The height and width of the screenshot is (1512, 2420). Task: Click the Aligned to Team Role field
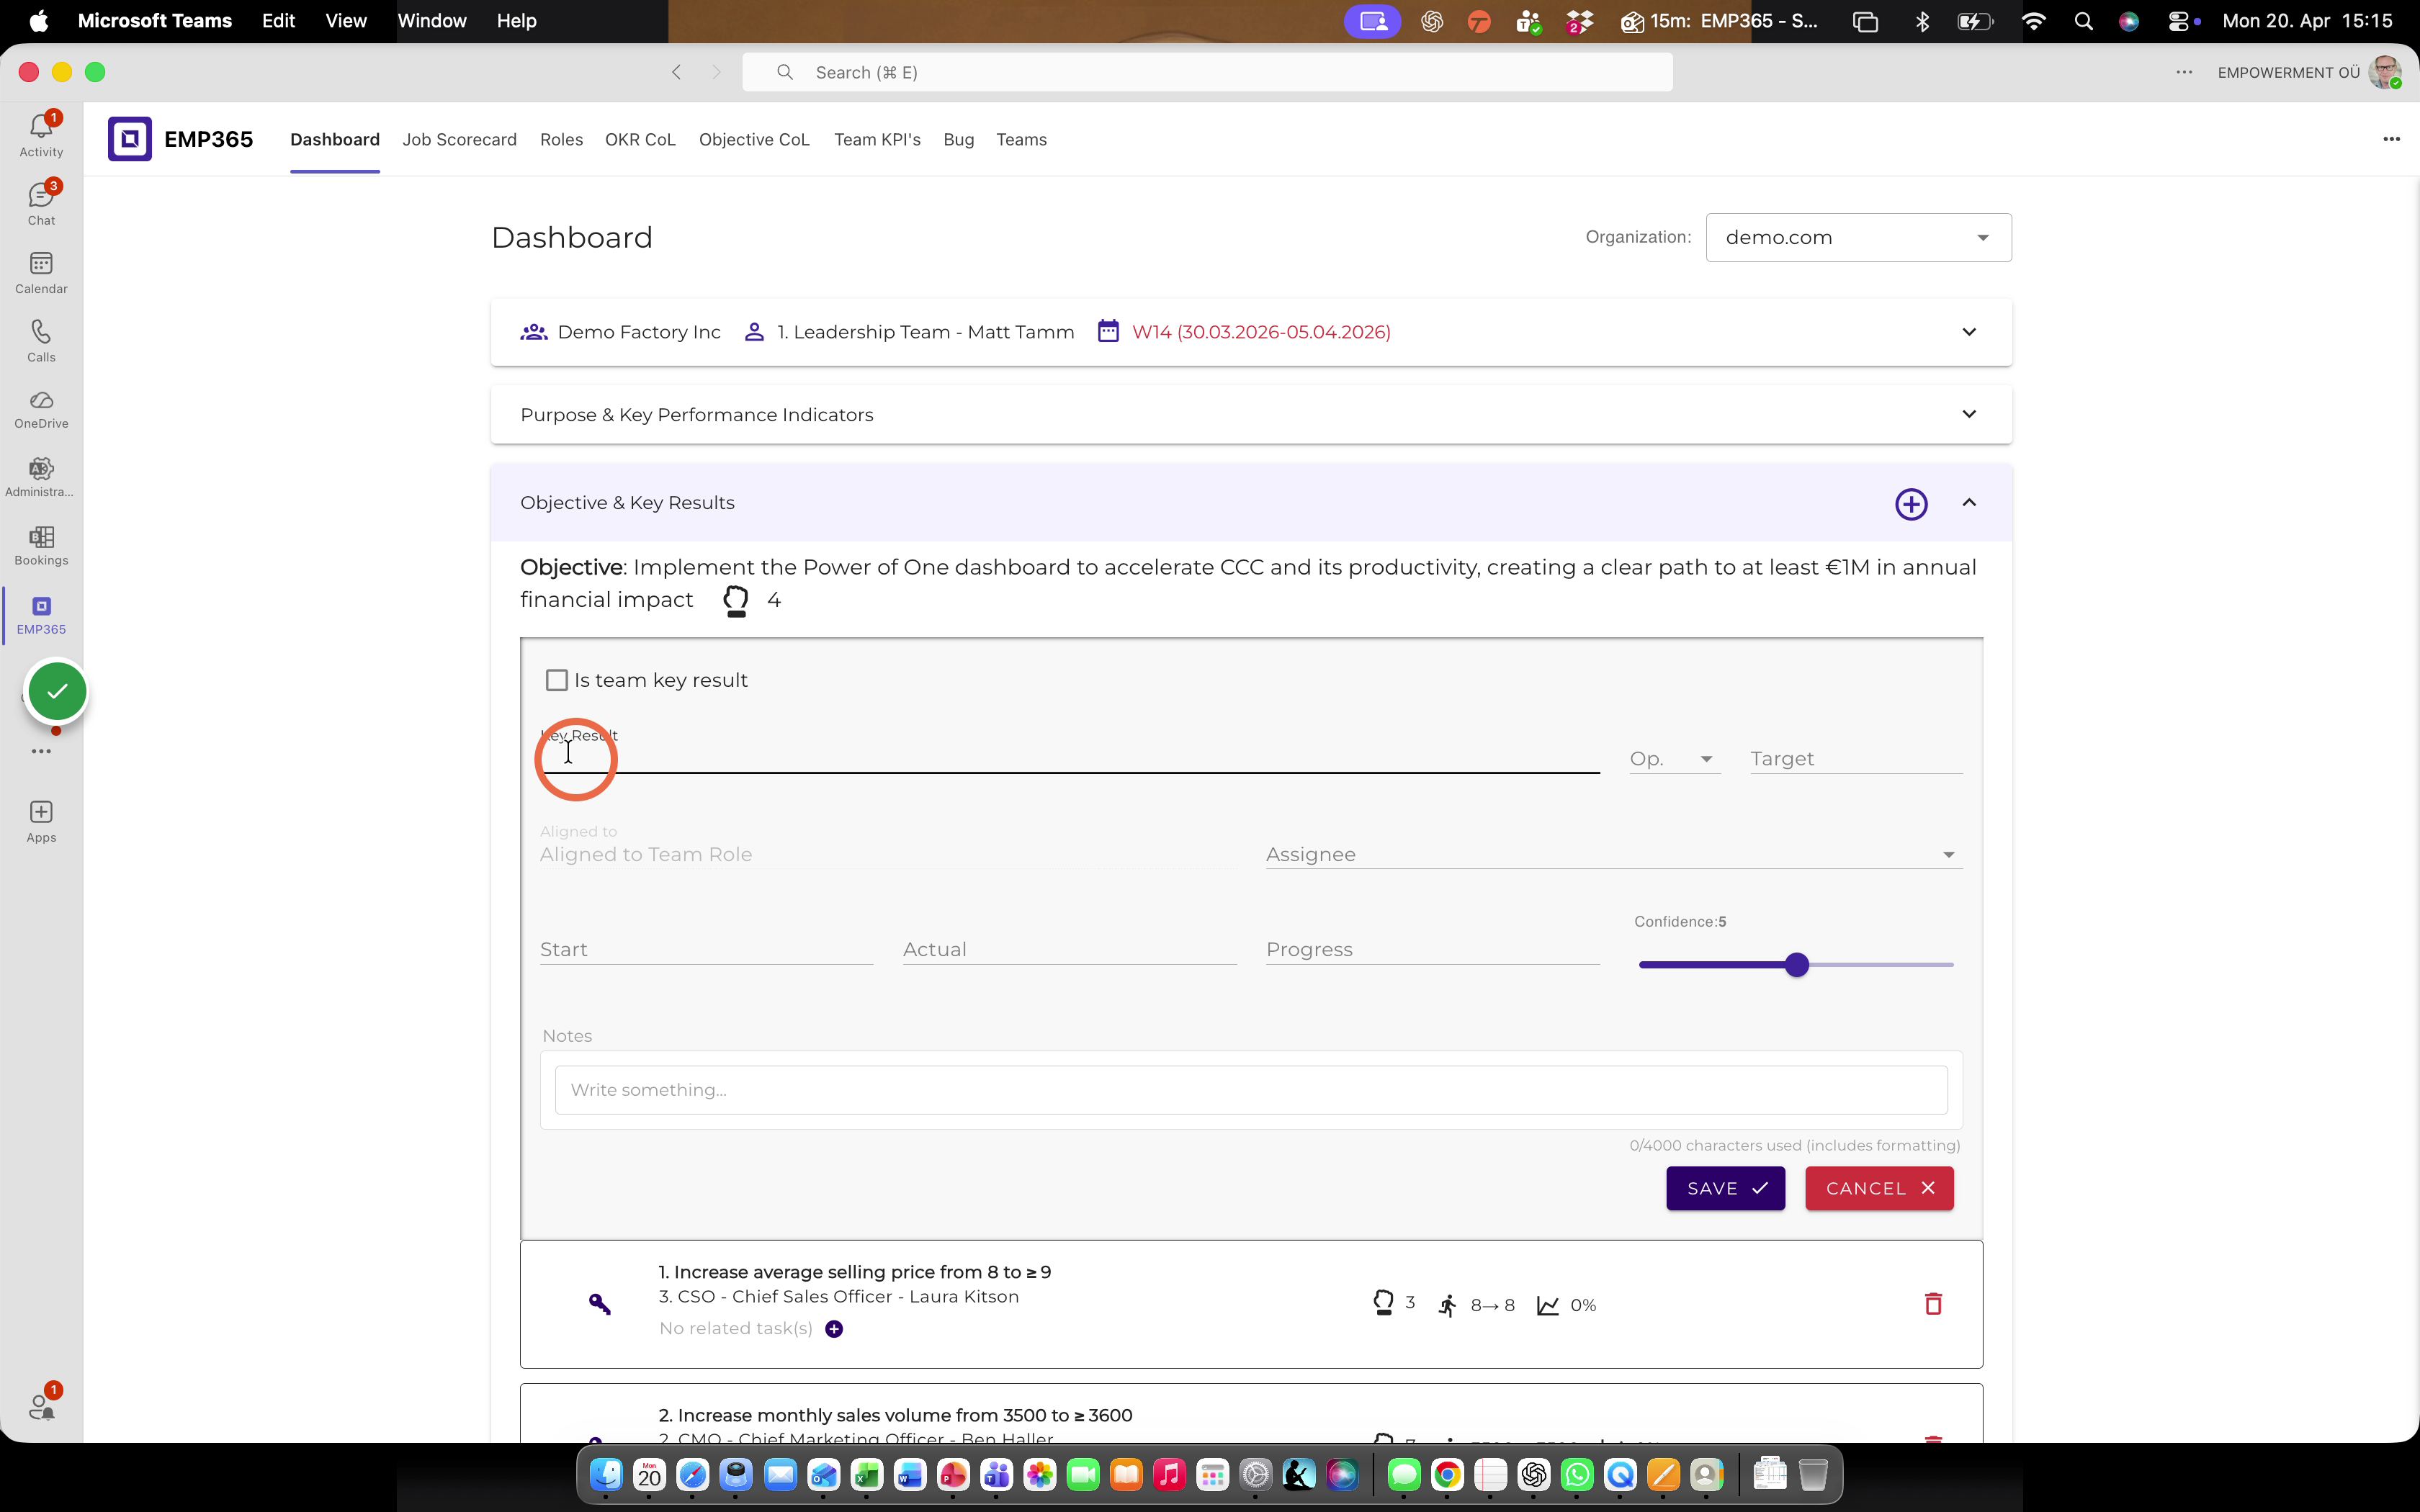[x=888, y=854]
